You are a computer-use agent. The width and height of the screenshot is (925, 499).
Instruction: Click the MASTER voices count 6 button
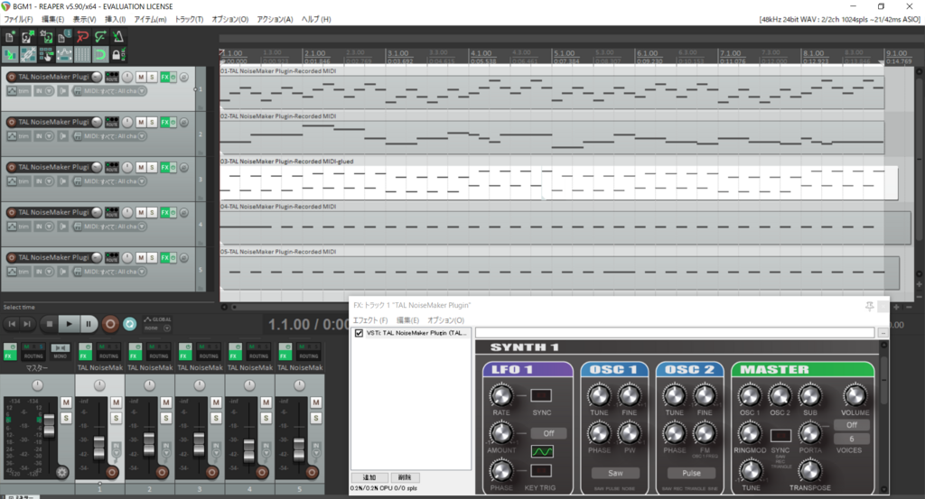851,439
